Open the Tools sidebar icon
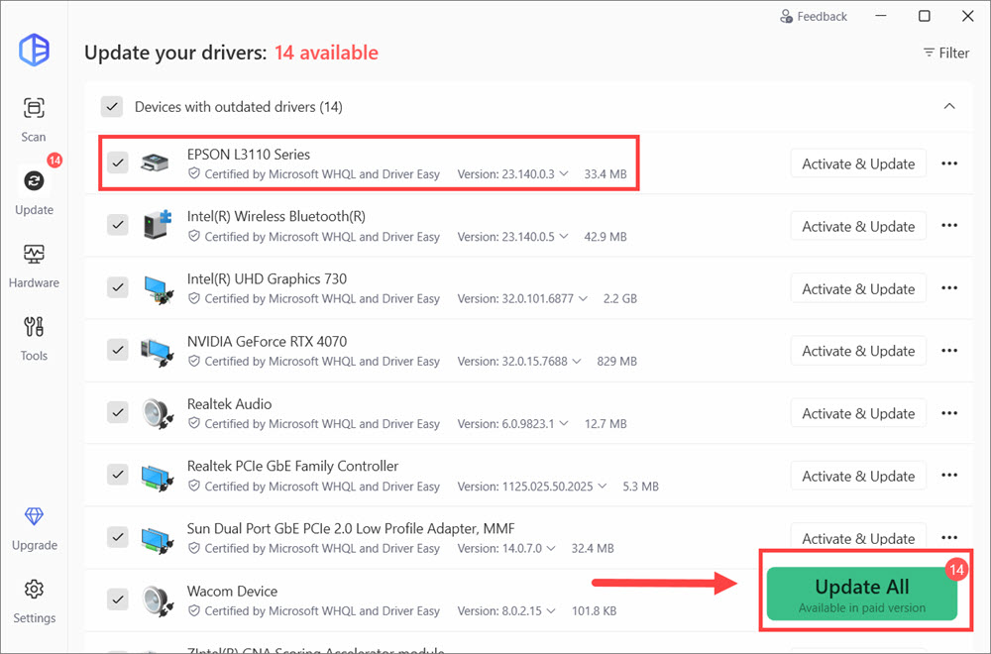This screenshot has width=991, height=654. click(34, 328)
